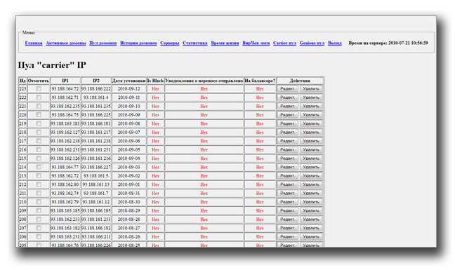Click Удалить for row 208

[x=311, y=219]
